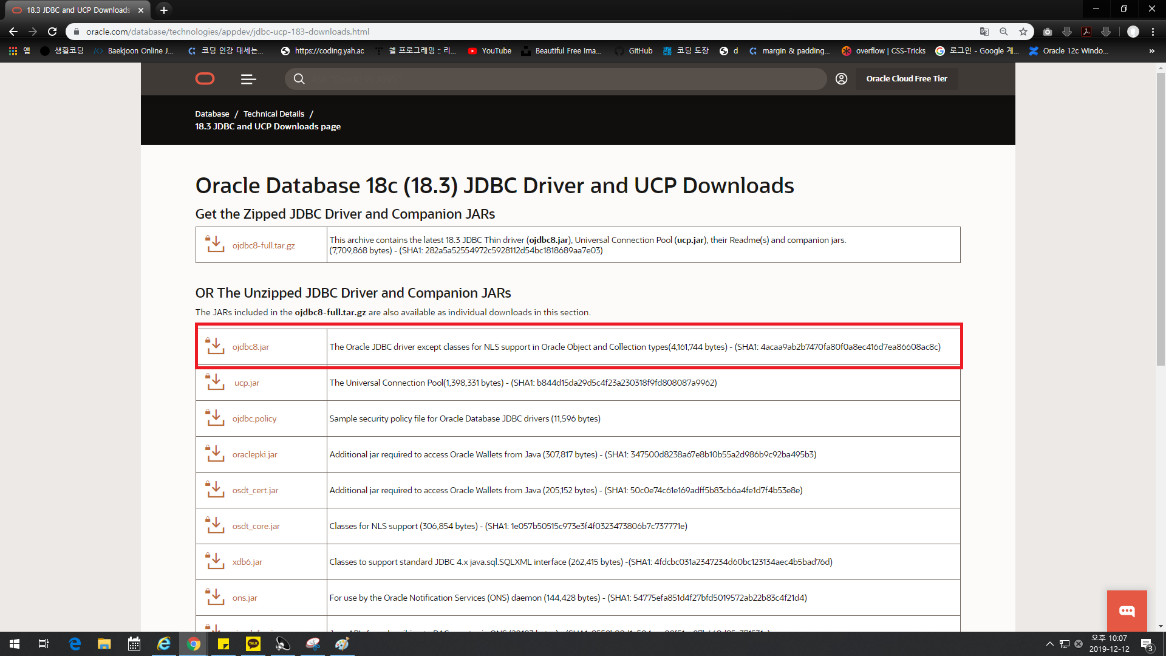Download the ojdbc8.jar file link
The width and height of the screenshot is (1166, 656).
coord(250,347)
